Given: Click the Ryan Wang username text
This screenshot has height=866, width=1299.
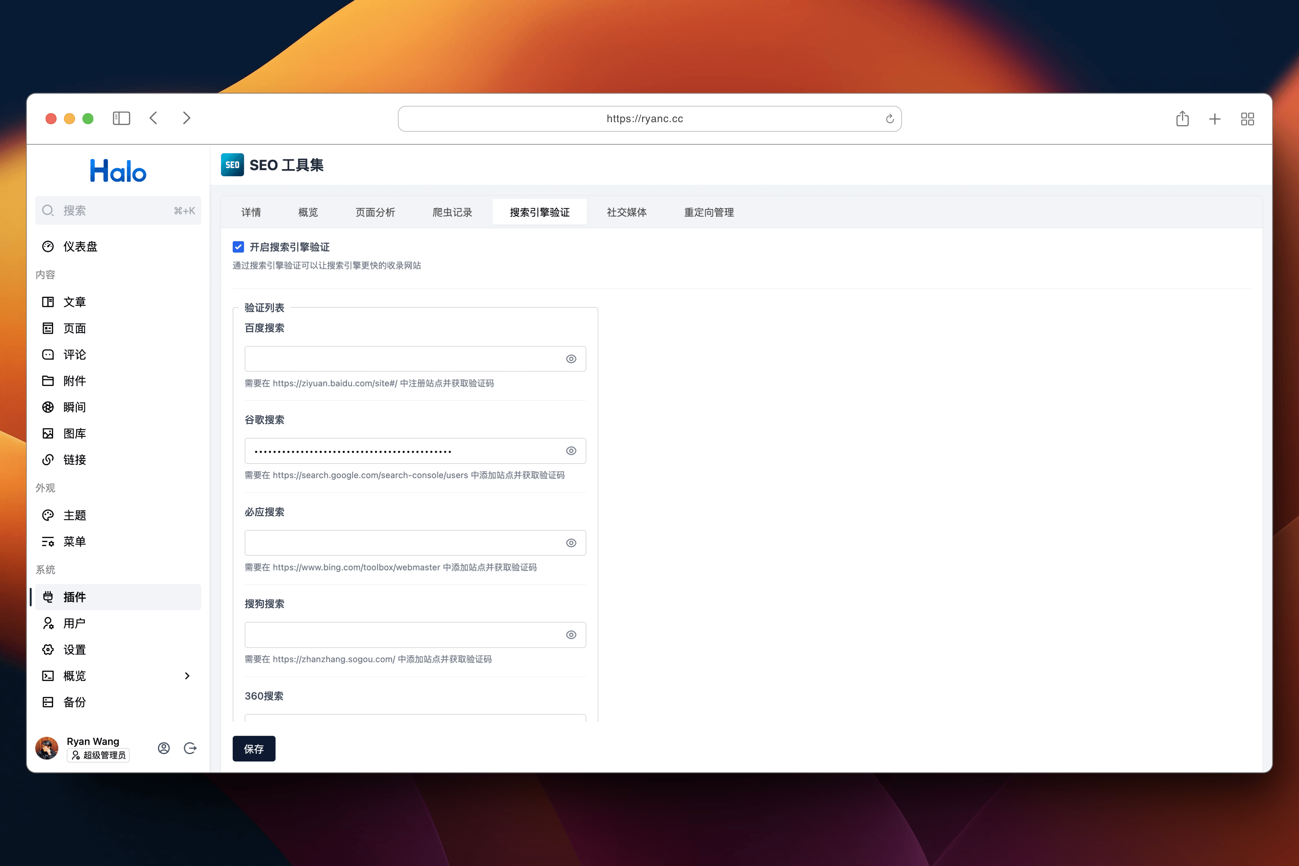Looking at the screenshot, I should coord(93,741).
